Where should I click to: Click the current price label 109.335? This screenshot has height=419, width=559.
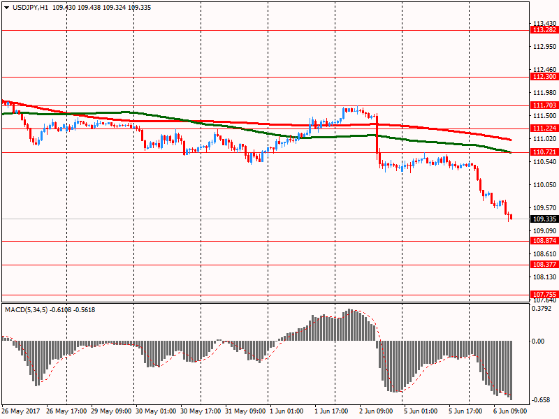[x=544, y=219]
